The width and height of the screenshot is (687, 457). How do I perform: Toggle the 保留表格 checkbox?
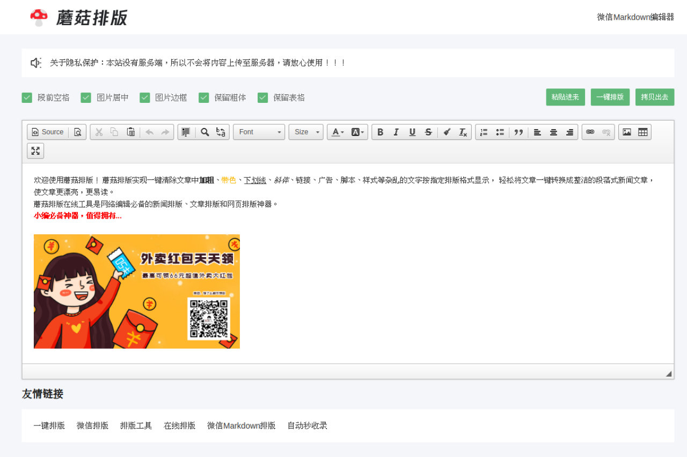[x=262, y=98]
